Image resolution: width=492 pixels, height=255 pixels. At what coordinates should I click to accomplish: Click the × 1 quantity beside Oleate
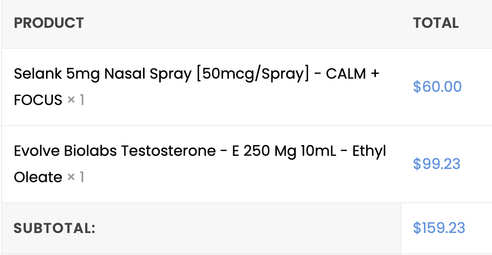(x=75, y=177)
